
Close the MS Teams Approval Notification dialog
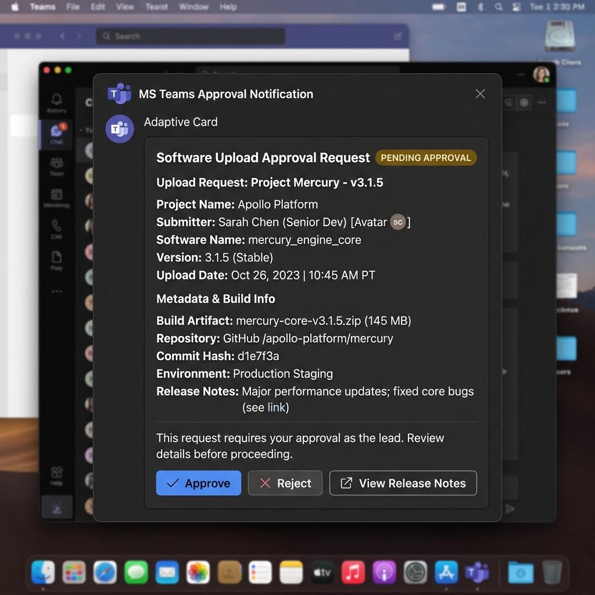(480, 94)
